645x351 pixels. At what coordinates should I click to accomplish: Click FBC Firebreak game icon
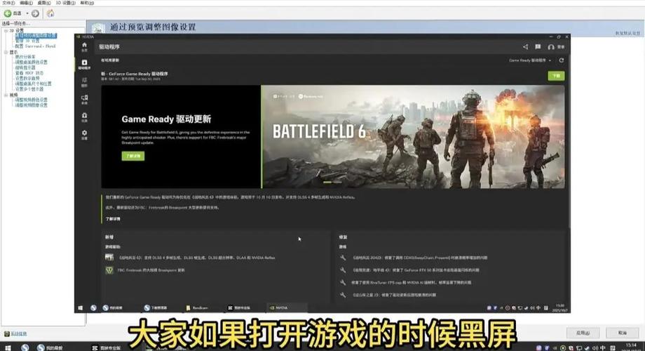tap(109, 270)
